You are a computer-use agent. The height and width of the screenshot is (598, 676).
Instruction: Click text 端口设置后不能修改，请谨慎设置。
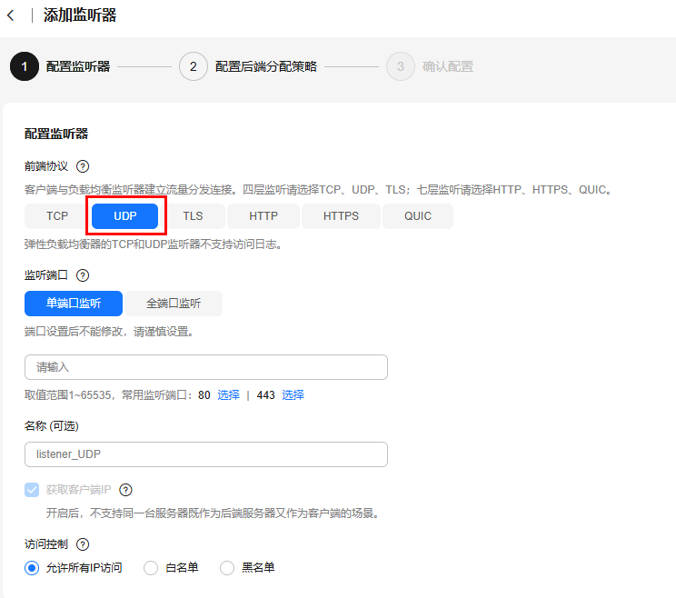pos(109,332)
